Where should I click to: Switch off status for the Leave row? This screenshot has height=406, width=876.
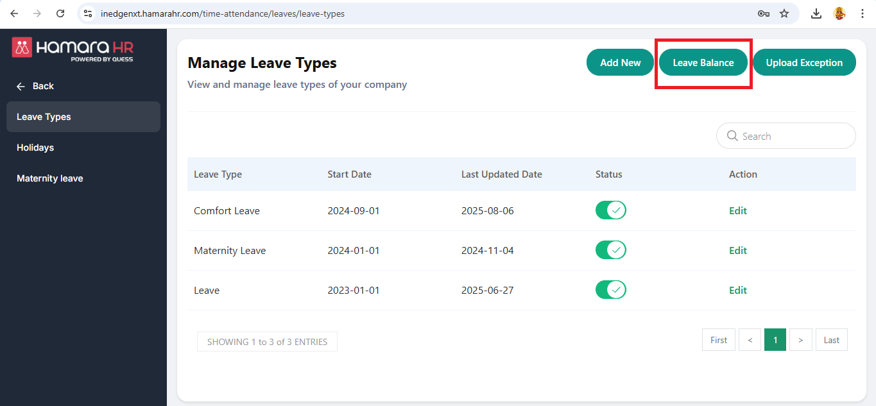click(x=610, y=290)
